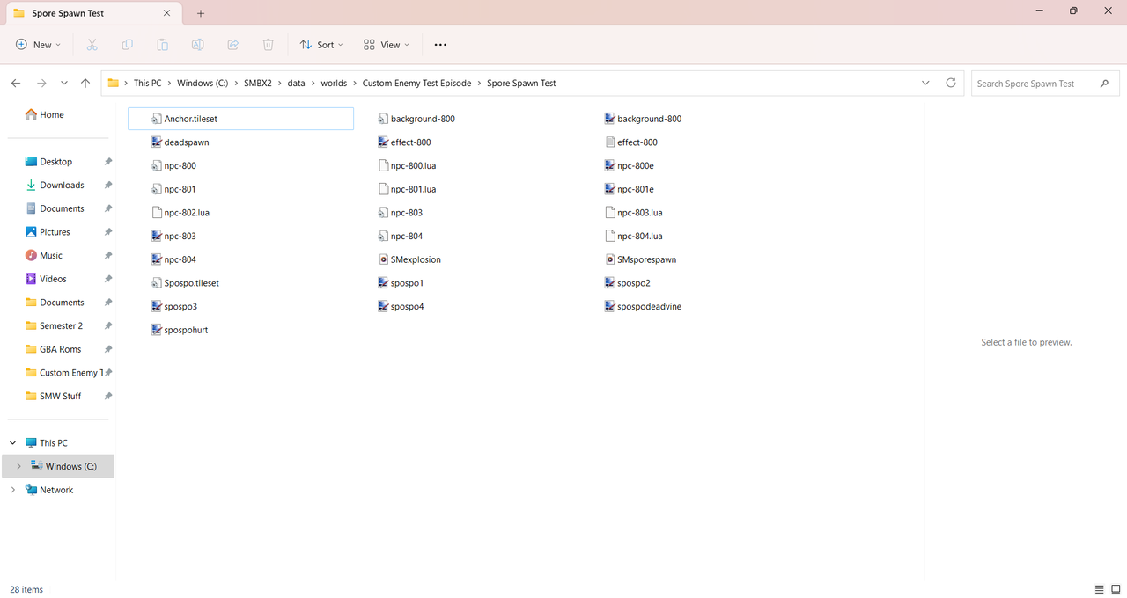Click 'This PC' in the breadcrumb
The width and height of the screenshot is (1127, 598).
147,83
